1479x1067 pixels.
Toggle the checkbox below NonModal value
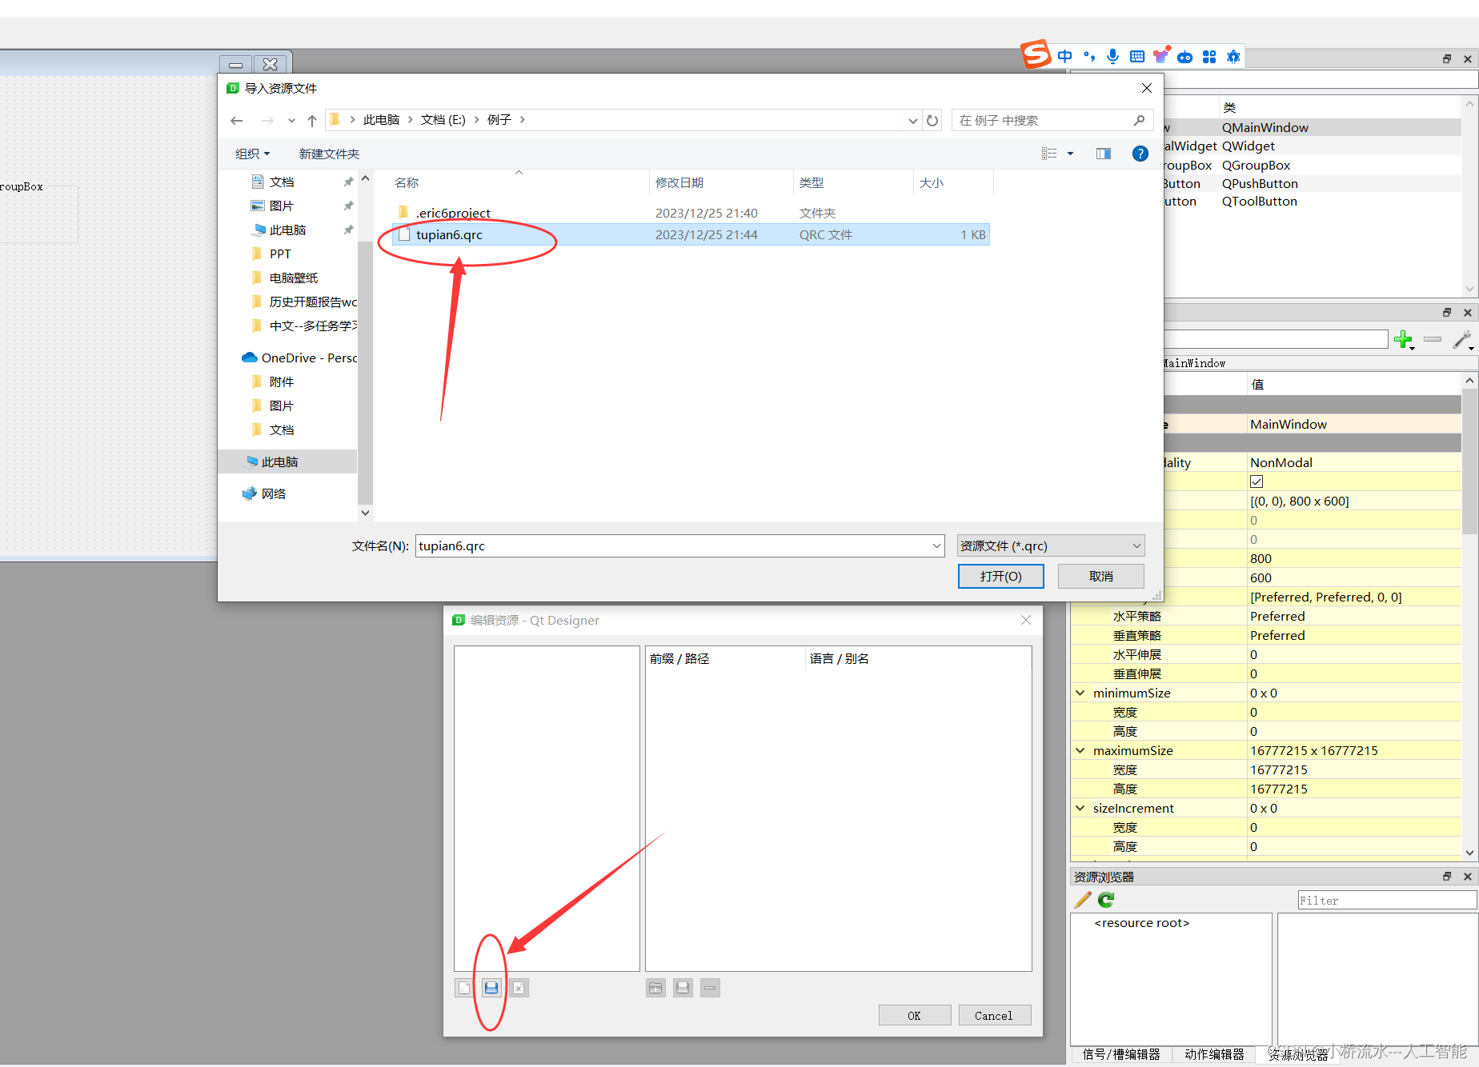(x=1257, y=482)
